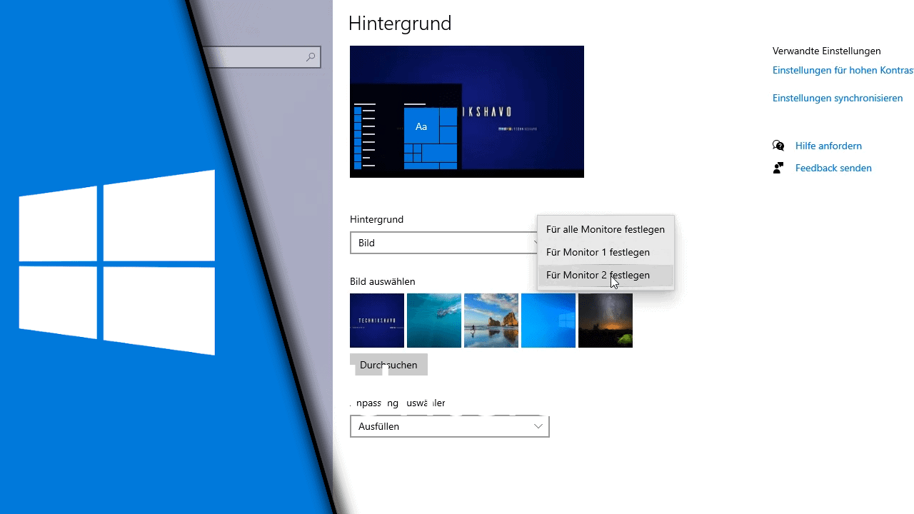Click the magnifier icon in the search box

click(311, 57)
